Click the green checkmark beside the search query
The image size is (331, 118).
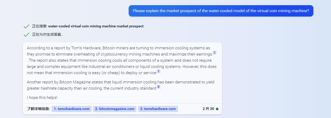26,26
